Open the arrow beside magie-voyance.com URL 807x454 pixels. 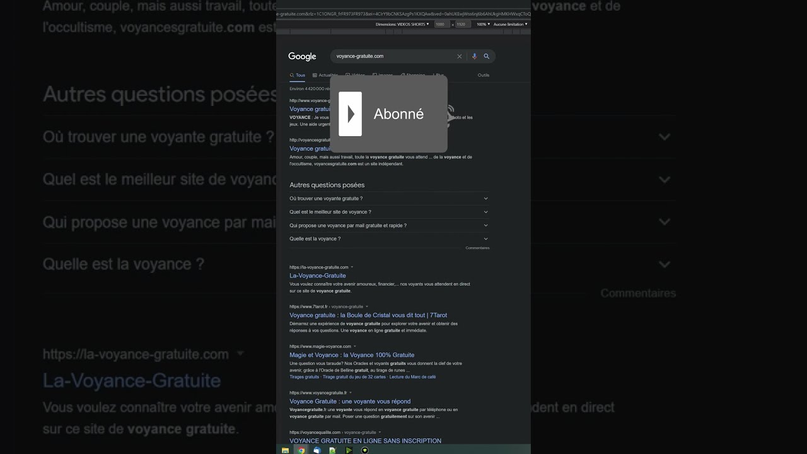click(355, 346)
